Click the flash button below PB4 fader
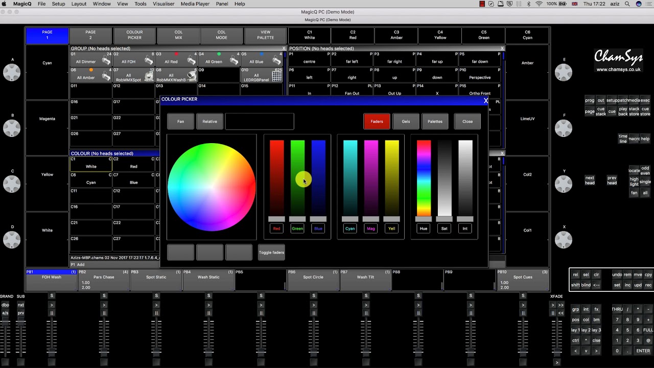 click(208, 362)
